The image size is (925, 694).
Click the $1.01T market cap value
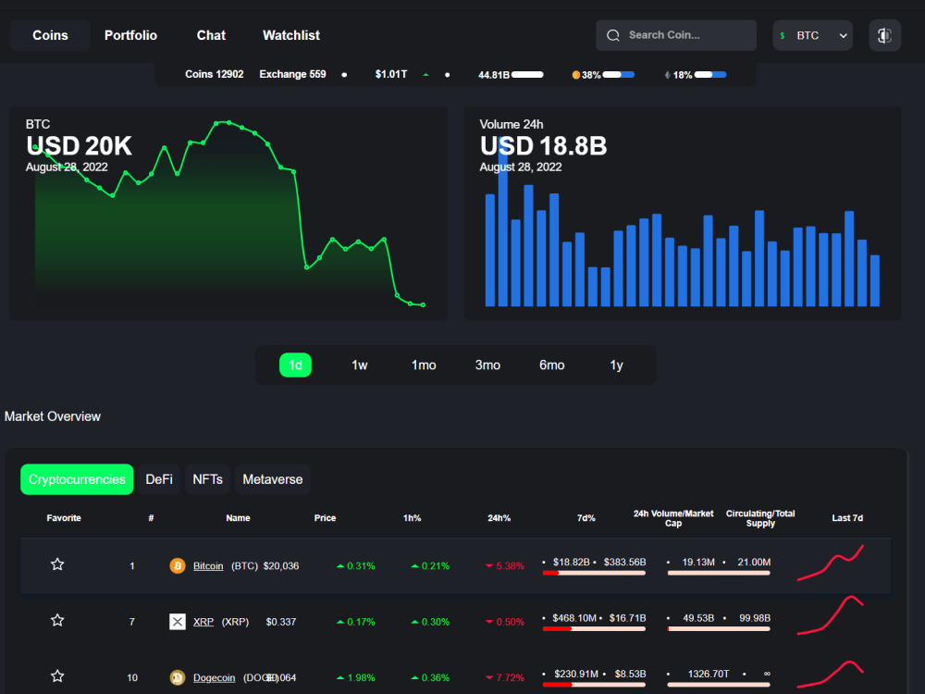tap(391, 74)
